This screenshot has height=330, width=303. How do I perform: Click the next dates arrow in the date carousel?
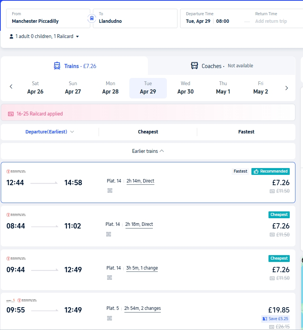(x=287, y=87)
